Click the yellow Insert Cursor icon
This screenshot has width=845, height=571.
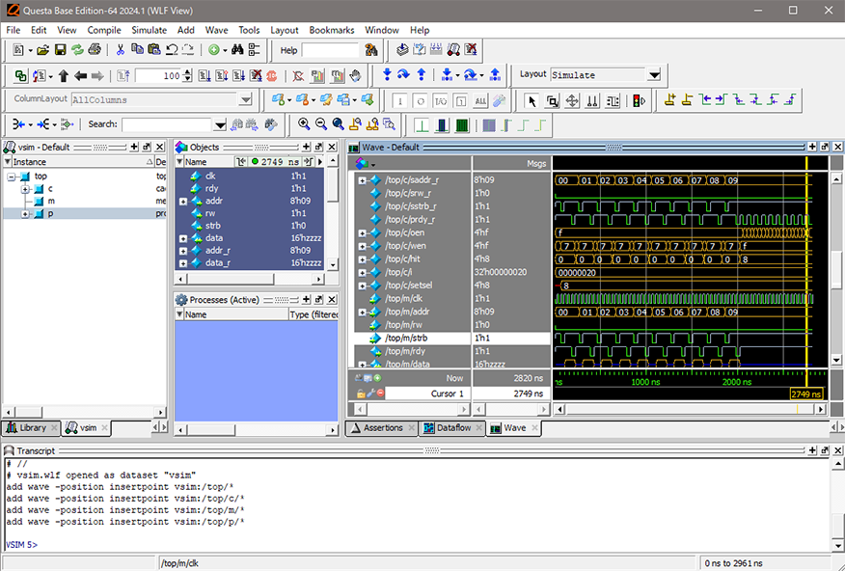pos(669,100)
